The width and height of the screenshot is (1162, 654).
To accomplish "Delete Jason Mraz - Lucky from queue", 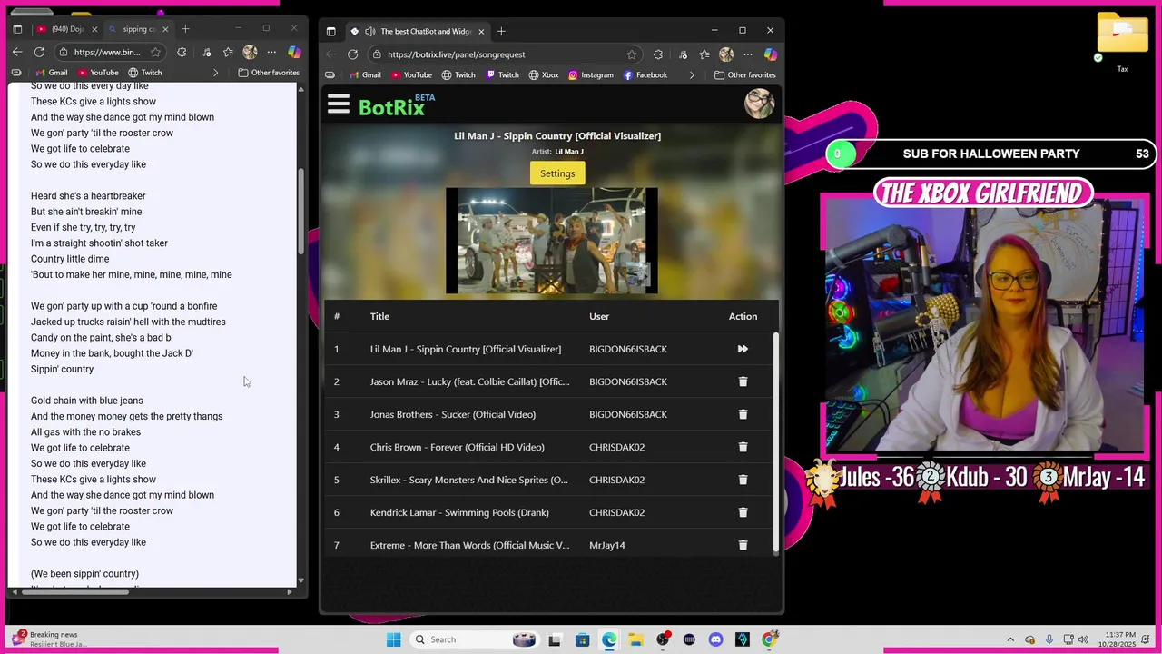I will tap(743, 381).
